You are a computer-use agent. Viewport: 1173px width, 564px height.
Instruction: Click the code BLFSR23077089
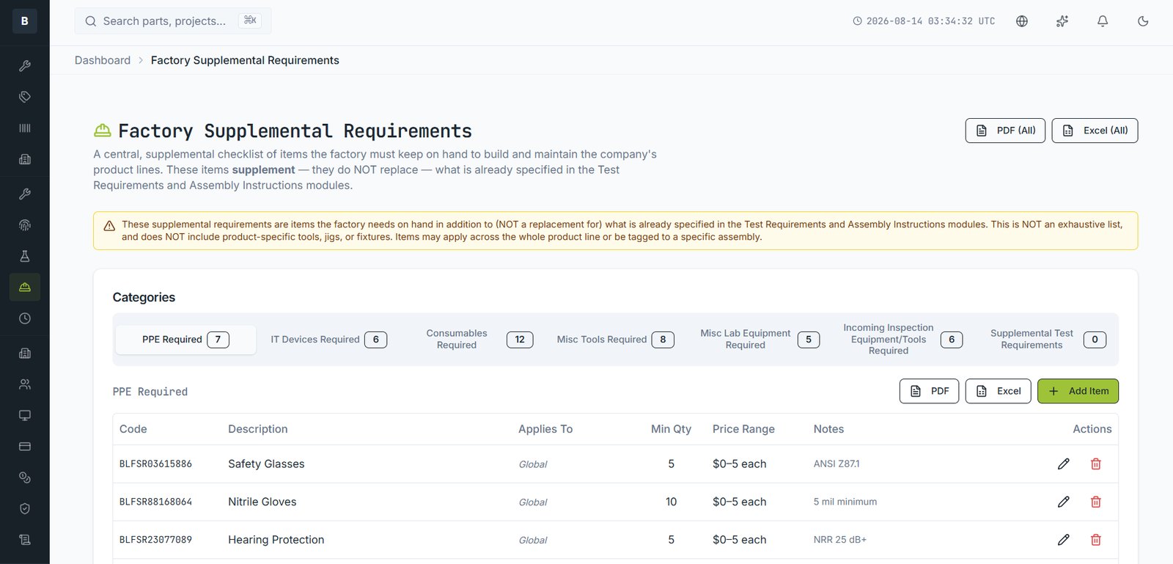coord(155,540)
